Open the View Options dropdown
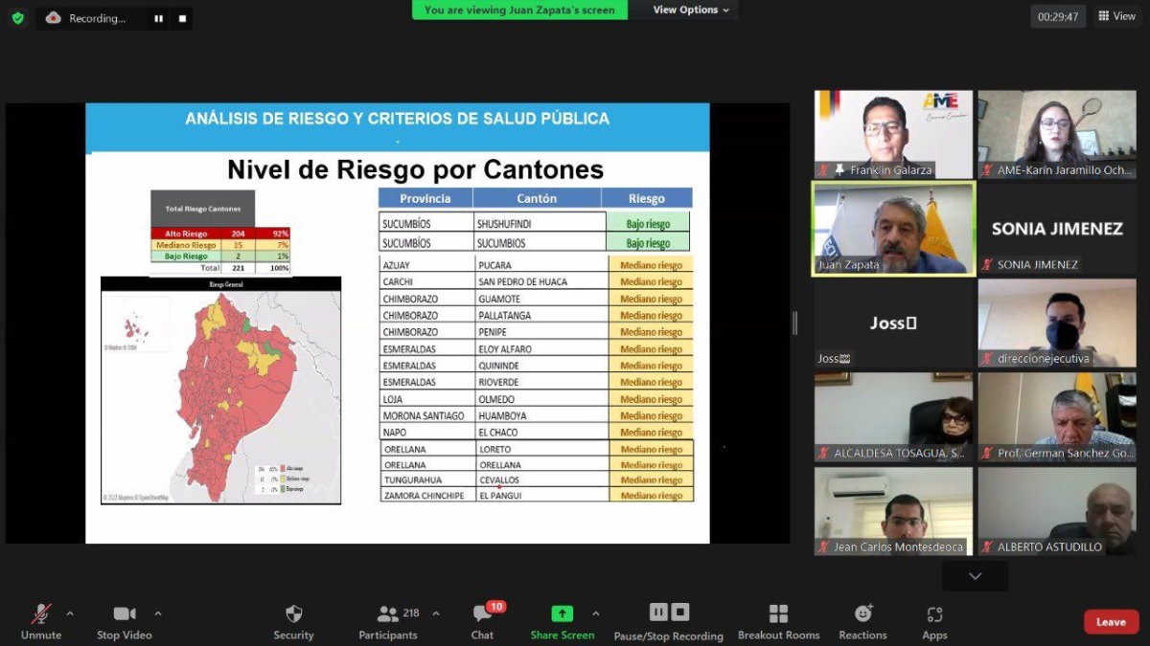The height and width of the screenshot is (646, 1150). (684, 11)
